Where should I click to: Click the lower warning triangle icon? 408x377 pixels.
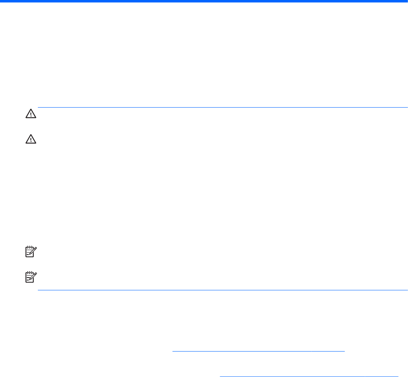click(31, 140)
